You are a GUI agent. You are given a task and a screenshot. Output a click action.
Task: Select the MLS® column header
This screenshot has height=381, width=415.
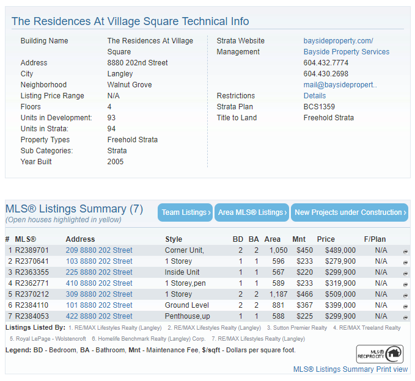tap(26, 239)
